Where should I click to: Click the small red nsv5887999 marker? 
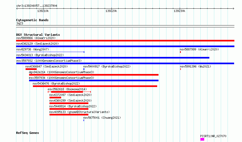[x=181, y=52]
